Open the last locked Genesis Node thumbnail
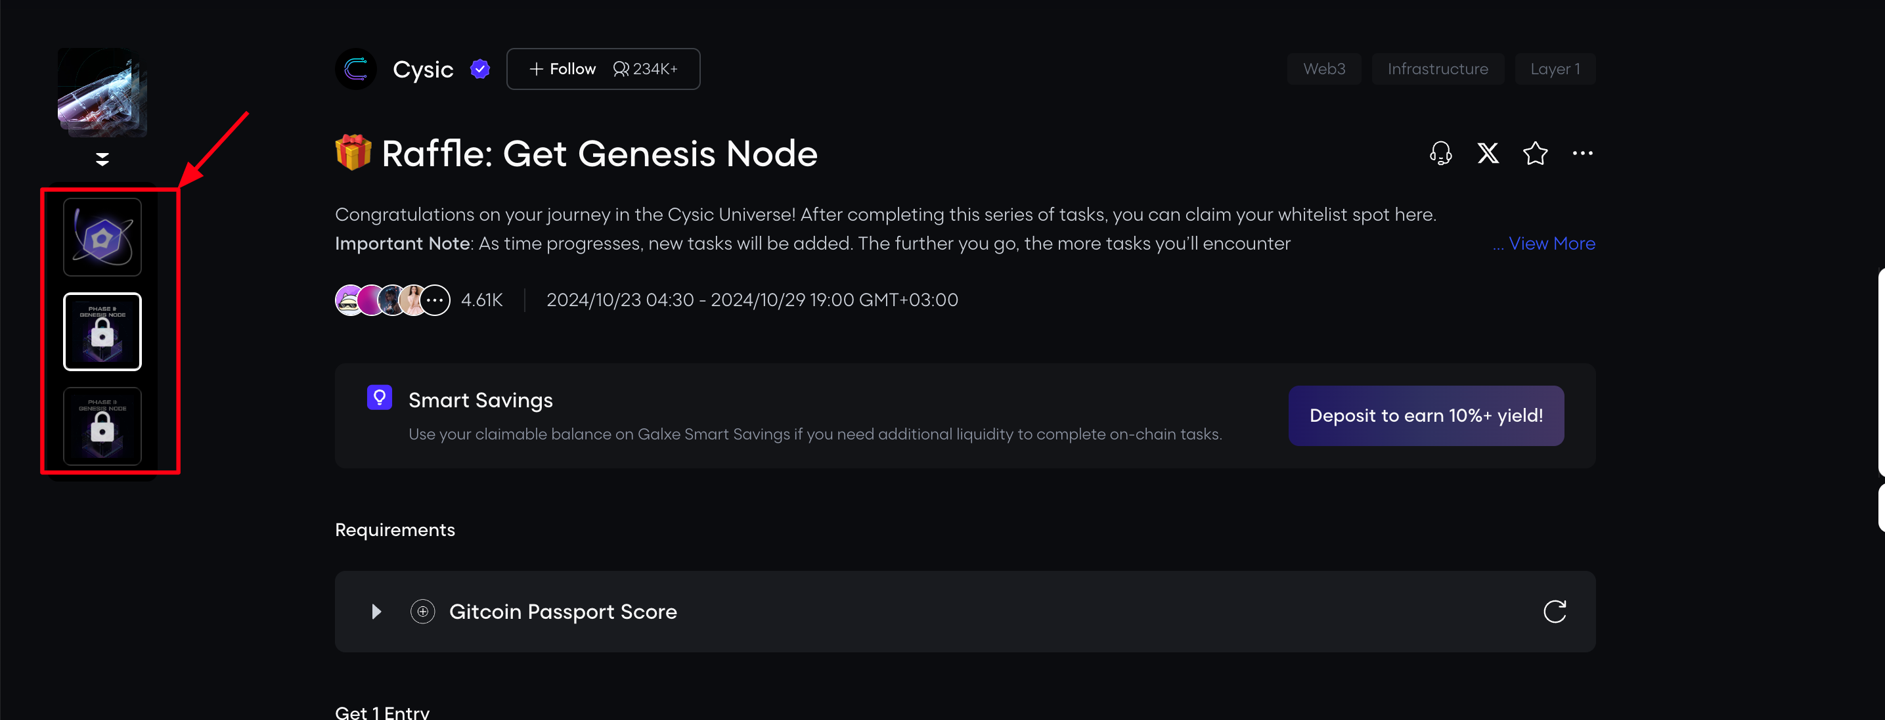Image resolution: width=1885 pixels, height=720 pixels. click(x=102, y=426)
